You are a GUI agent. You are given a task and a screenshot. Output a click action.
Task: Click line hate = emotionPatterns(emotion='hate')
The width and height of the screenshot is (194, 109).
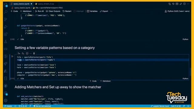click(x=36, y=68)
